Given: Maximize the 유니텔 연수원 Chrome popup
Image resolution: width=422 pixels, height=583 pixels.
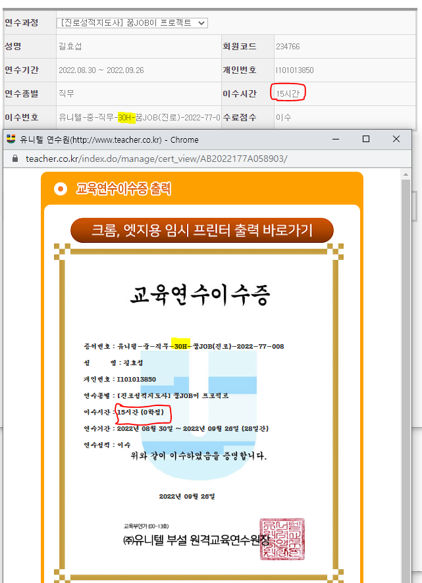Looking at the screenshot, I should (x=366, y=139).
